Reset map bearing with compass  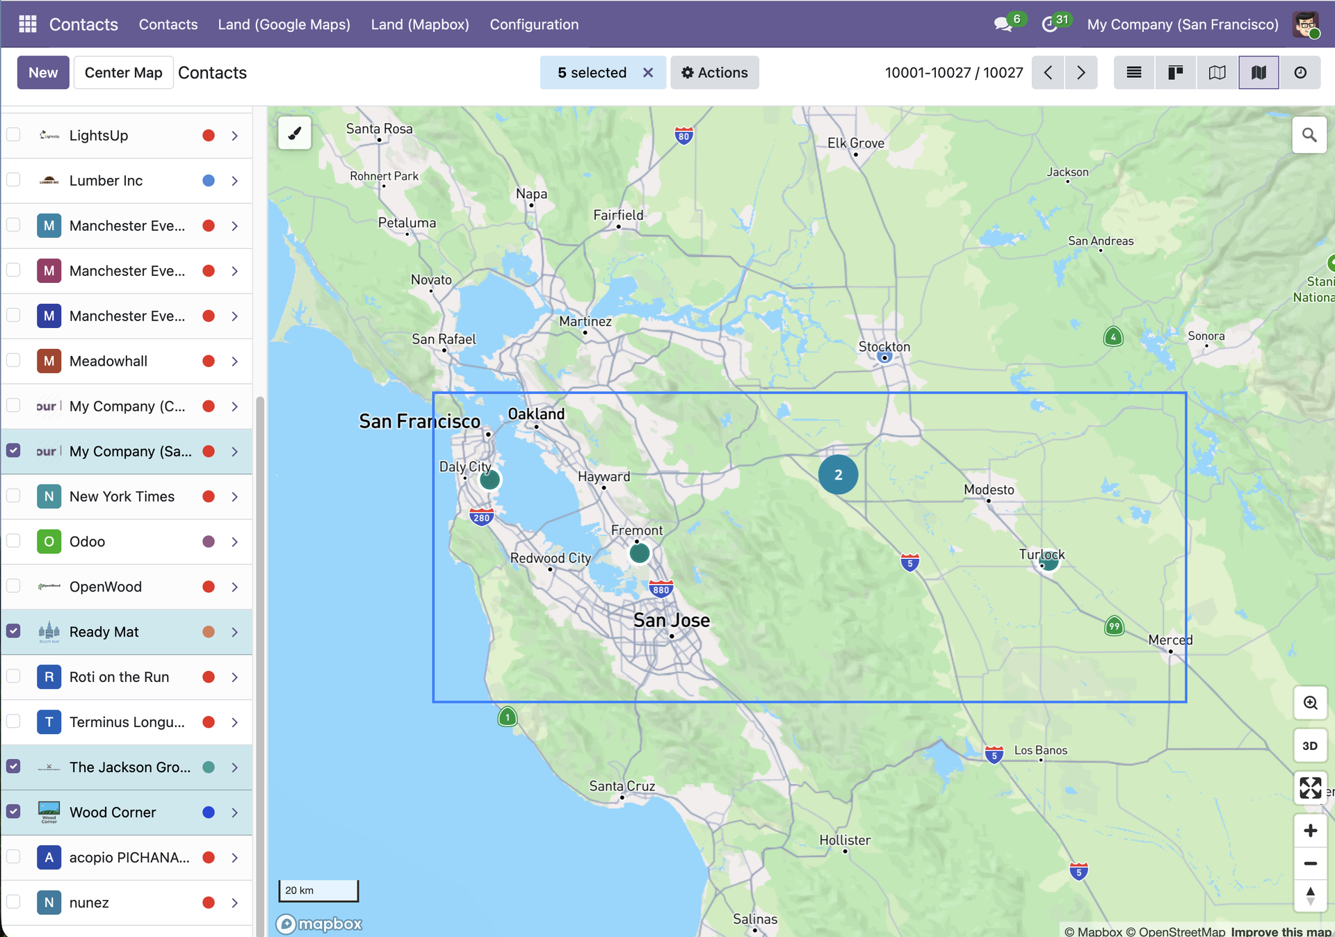(1310, 896)
